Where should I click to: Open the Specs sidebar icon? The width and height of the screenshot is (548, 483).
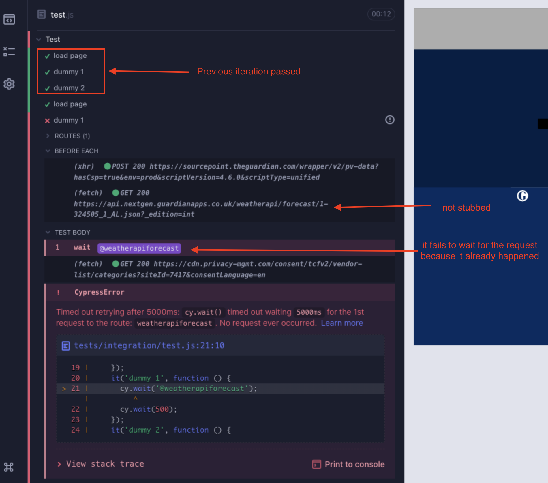pos(9,19)
